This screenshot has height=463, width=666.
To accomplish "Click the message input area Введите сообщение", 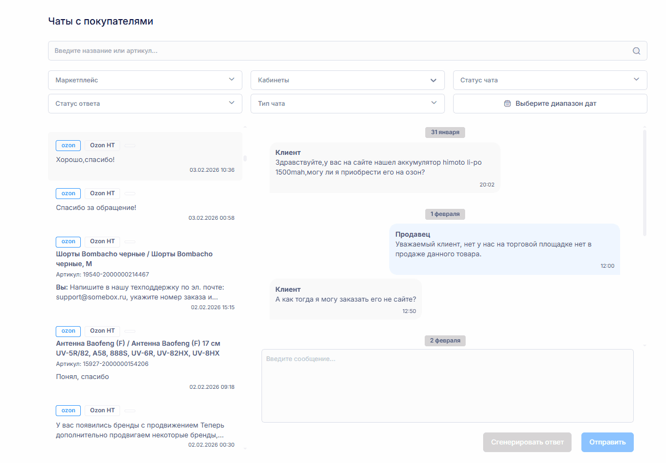I will point(448,386).
